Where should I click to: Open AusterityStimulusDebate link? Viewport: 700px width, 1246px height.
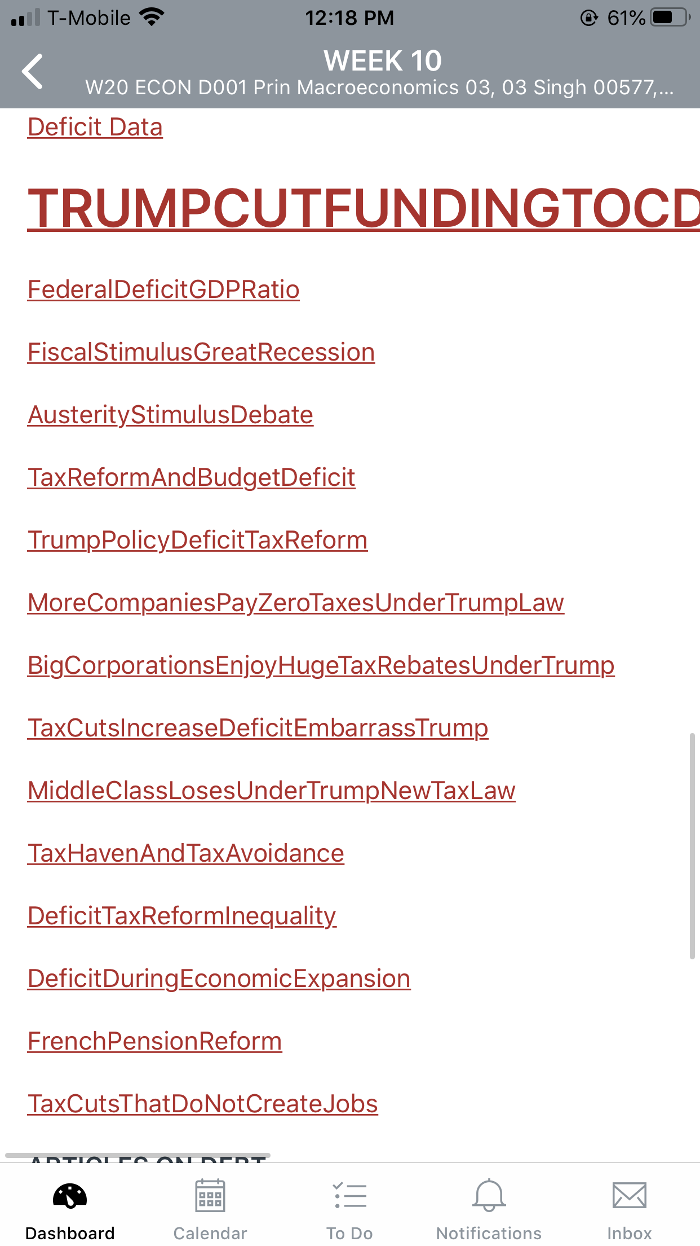click(170, 415)
